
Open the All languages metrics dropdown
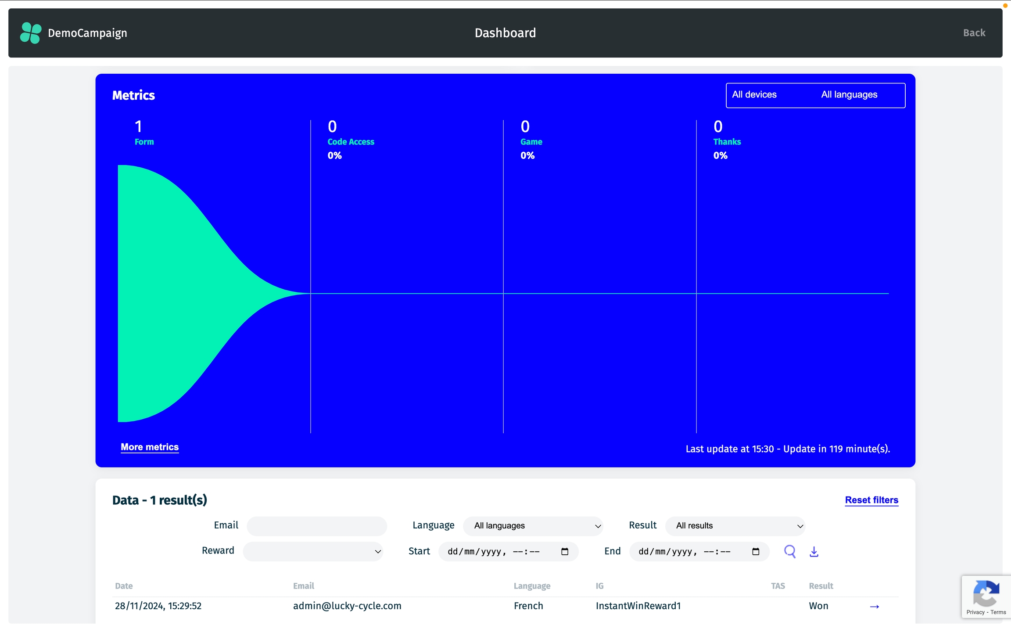click(x=849, y=95)
